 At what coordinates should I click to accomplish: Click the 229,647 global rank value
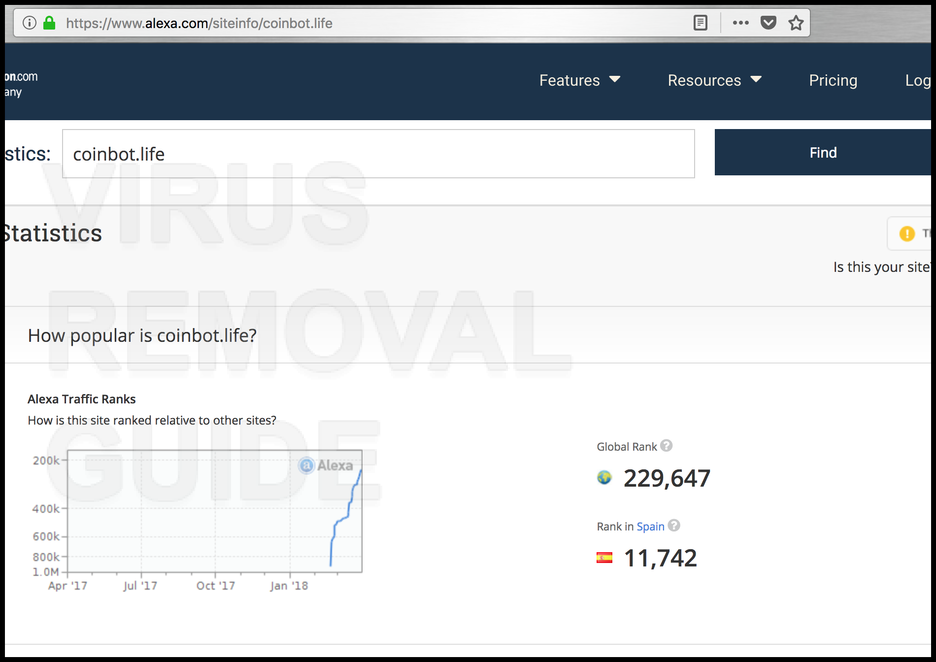click(x=667, y=478)
